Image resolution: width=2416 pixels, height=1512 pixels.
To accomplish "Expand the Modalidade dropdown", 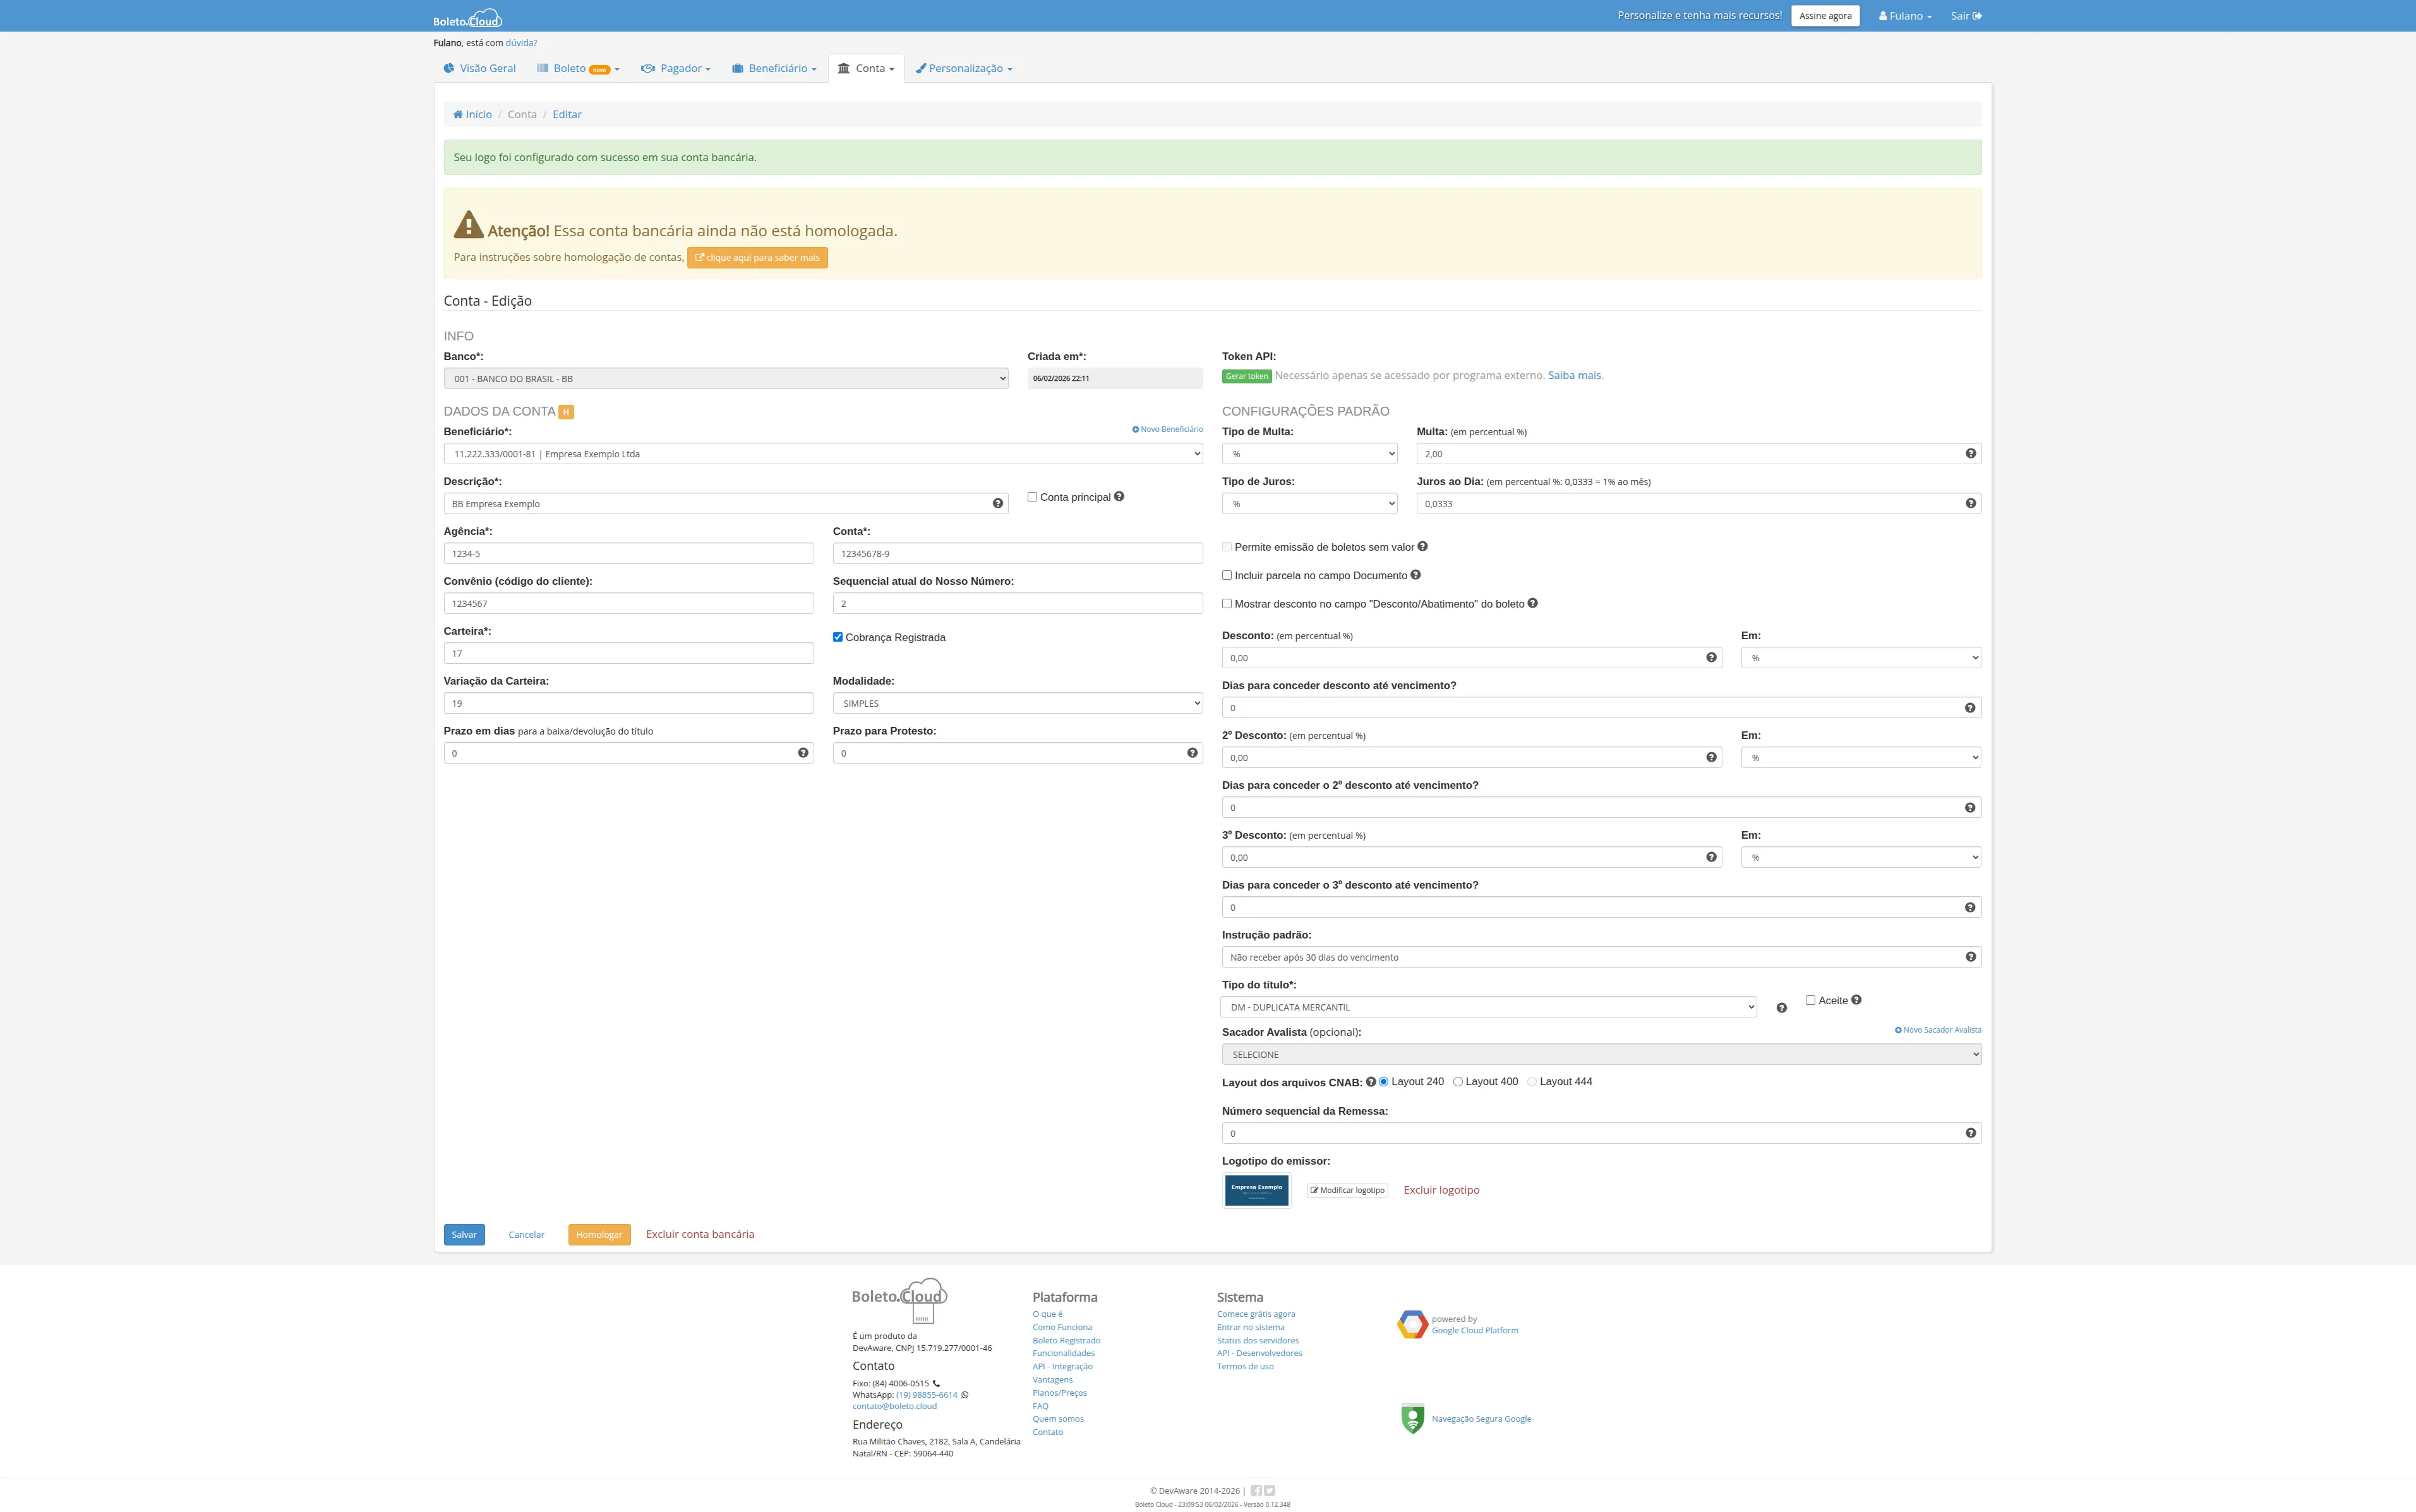I will [1016, 704].
